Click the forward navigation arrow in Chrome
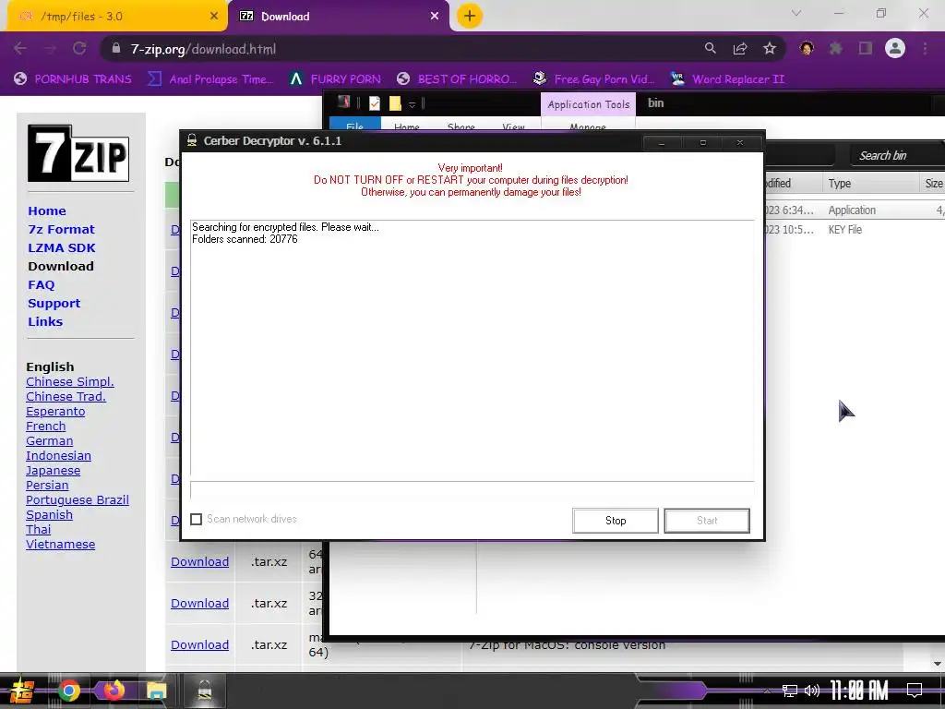Screen dimensions: 945x709 (50, 49)
